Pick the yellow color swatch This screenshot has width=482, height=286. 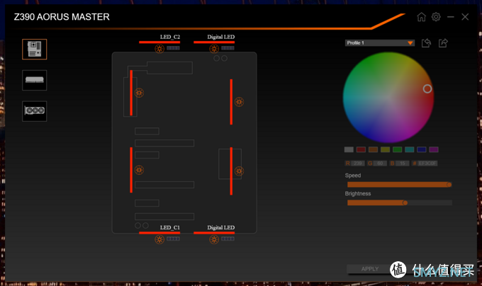pos(385,149)
